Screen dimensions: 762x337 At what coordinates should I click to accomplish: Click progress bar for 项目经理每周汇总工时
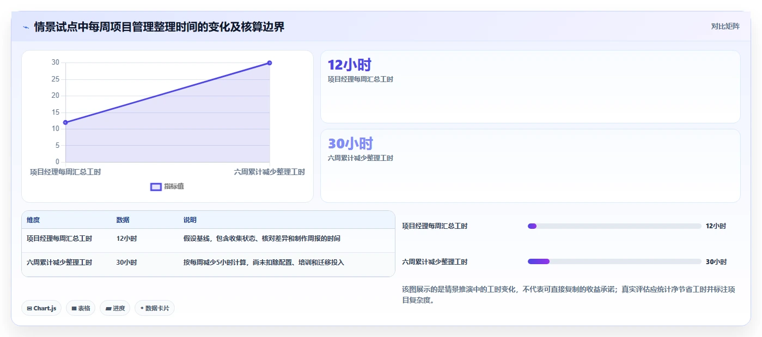614,226
